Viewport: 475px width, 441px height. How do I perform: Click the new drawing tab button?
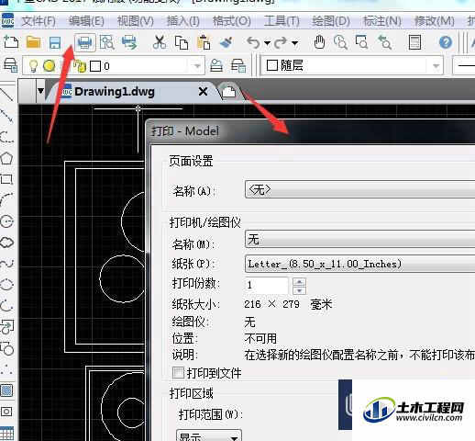(229, 91)
